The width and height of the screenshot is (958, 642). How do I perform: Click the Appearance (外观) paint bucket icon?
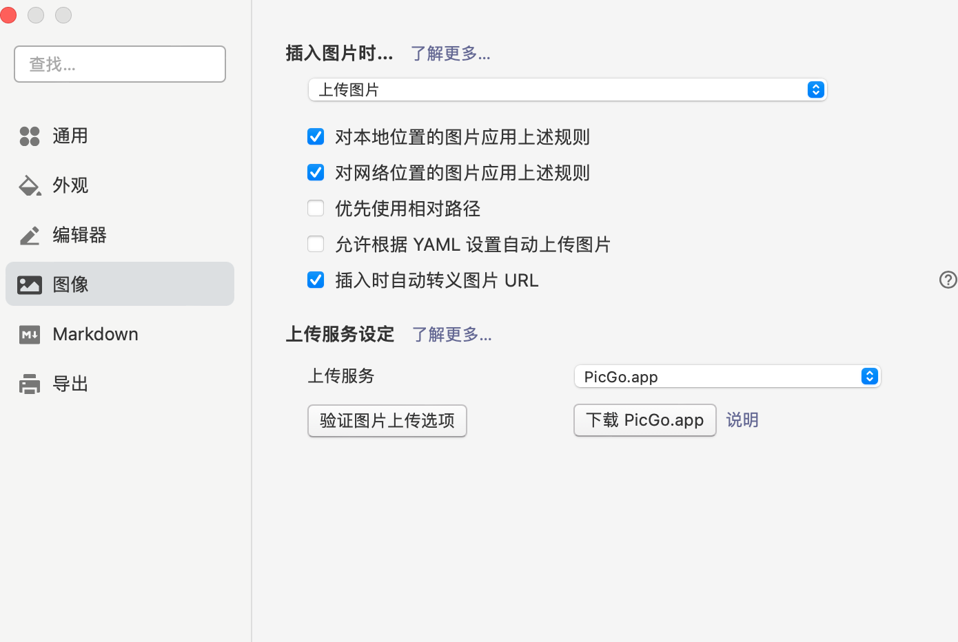tap(30, 186)
